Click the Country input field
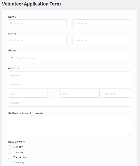The height and width of the screenshot is (166, 140). 69,103
